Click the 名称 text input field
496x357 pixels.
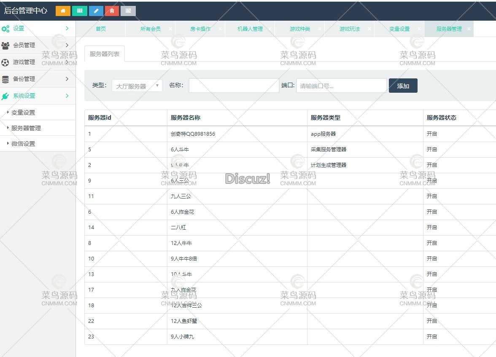tap(234, 86)
